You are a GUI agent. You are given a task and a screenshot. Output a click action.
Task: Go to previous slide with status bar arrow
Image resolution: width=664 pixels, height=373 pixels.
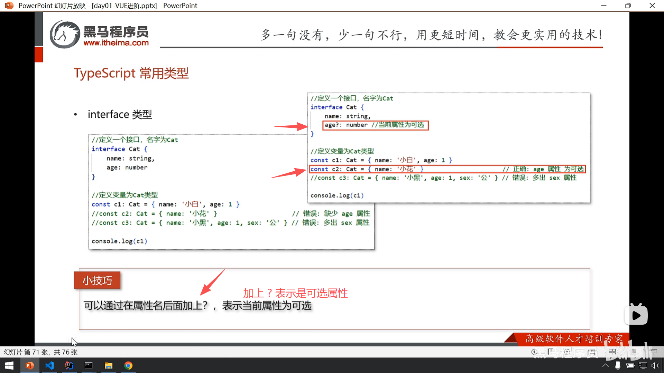tap(534, 352)
